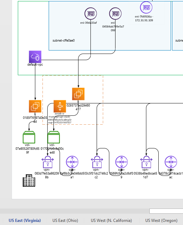The image size is (183, 225).
Task: Click the default-vpc label text
Action: tap(35, 65)
